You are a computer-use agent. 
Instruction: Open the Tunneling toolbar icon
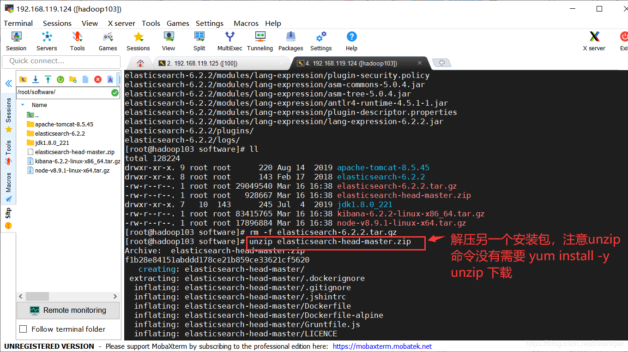[x=260, y=41]
